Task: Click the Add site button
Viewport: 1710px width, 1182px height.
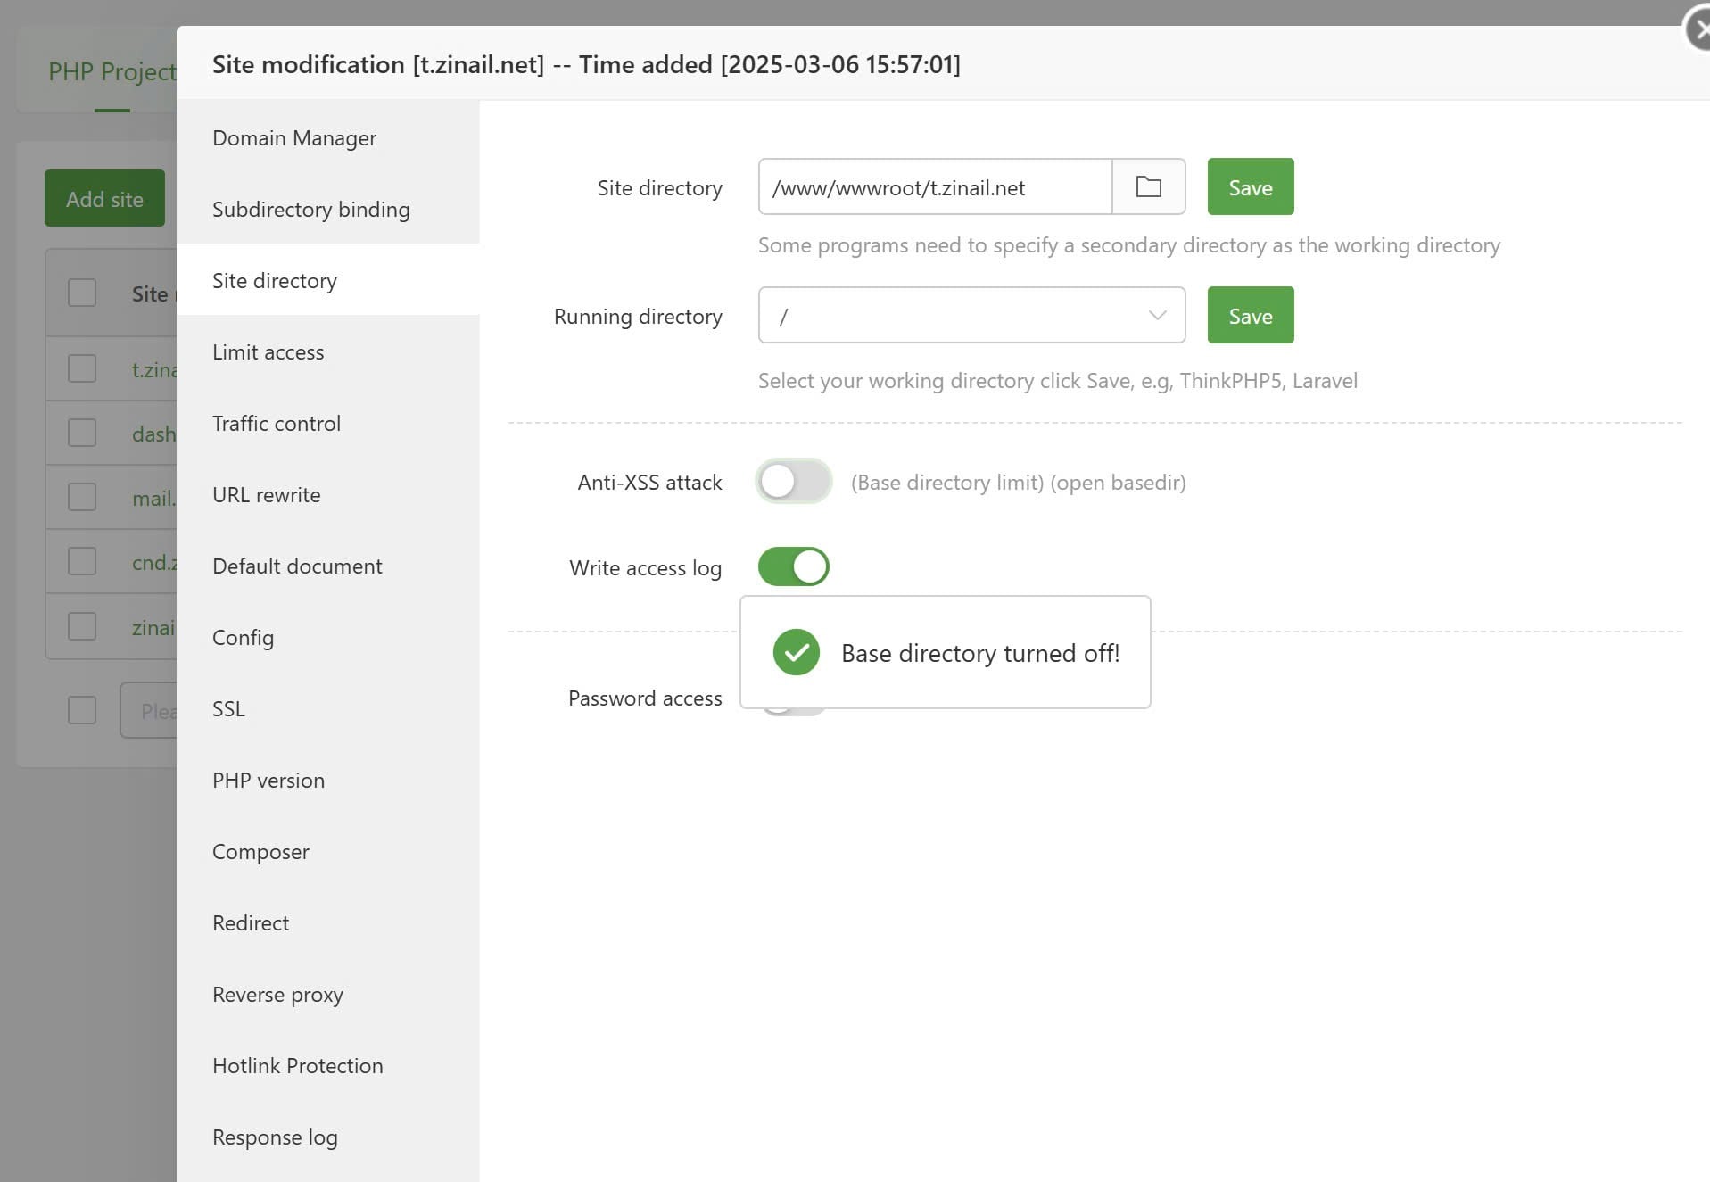Action: coord(104,198)
